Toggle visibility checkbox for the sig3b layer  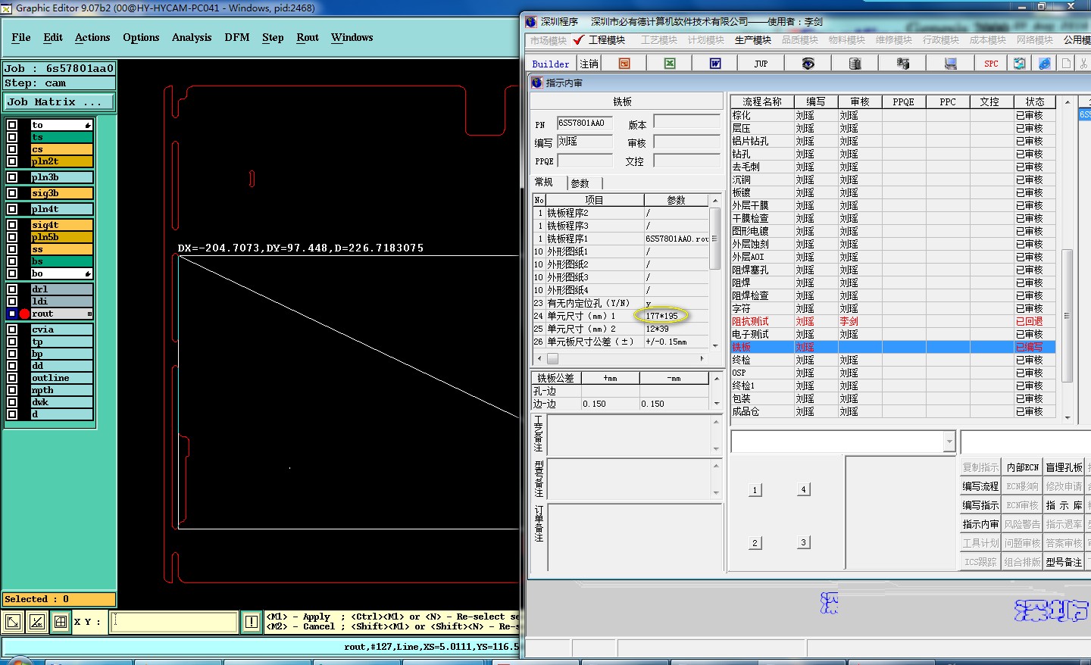coord(12,193)
